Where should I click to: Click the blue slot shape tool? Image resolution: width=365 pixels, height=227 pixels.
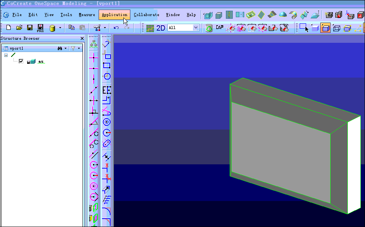(107, 143)
